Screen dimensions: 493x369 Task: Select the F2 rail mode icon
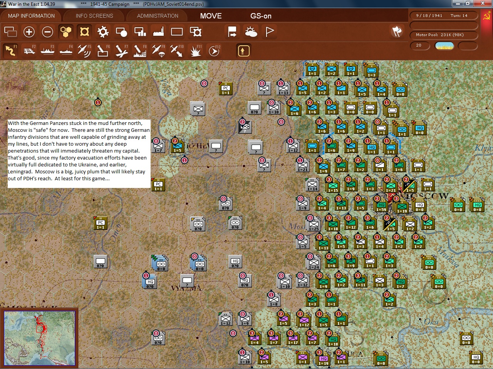29,51
